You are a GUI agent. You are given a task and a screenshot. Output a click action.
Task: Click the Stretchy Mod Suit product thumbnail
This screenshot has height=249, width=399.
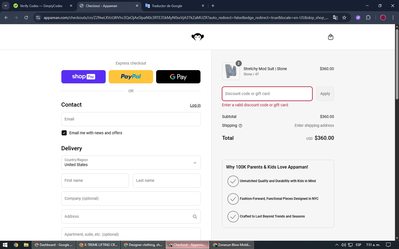coord(231,71)
